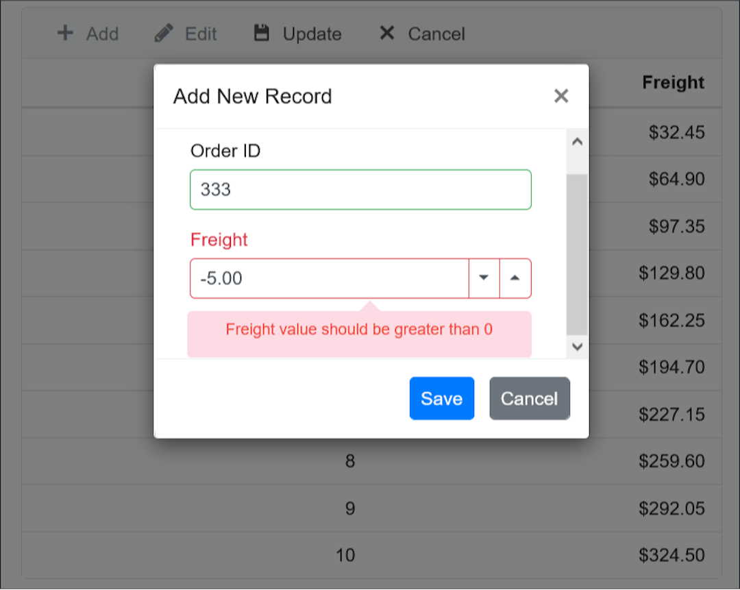The image size is (740, 590).
Task: Click the Save button
Action: point(441,398)
